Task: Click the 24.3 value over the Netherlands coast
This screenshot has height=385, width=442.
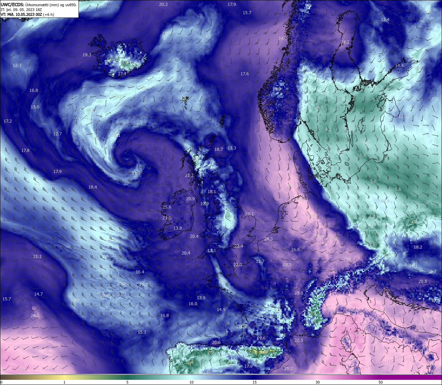Action: (268, 239)
